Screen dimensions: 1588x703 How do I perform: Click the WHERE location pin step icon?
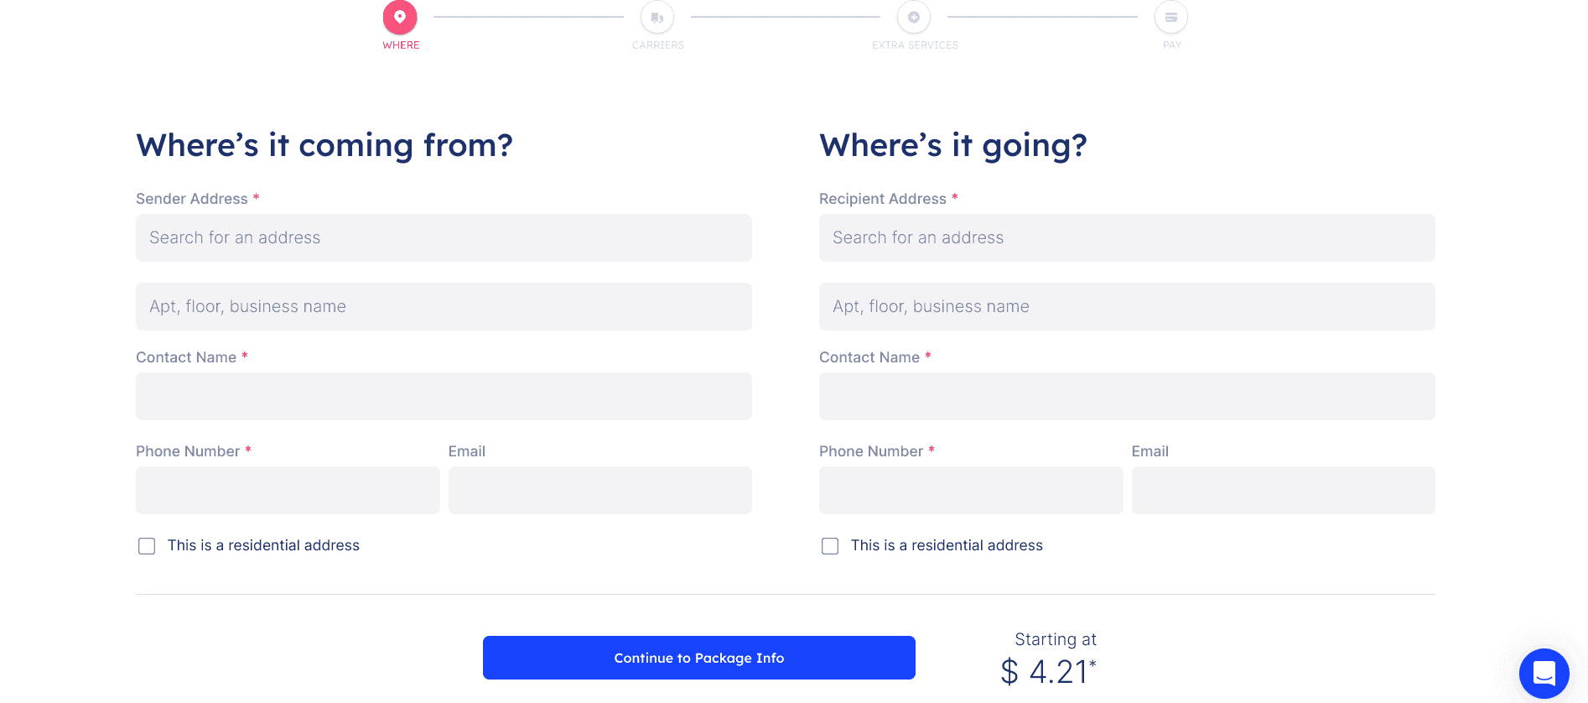(x=400, y=16)
